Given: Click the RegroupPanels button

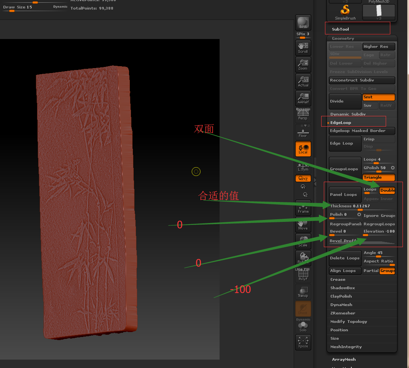Looking at the screenshot, I should click(345, 224).
